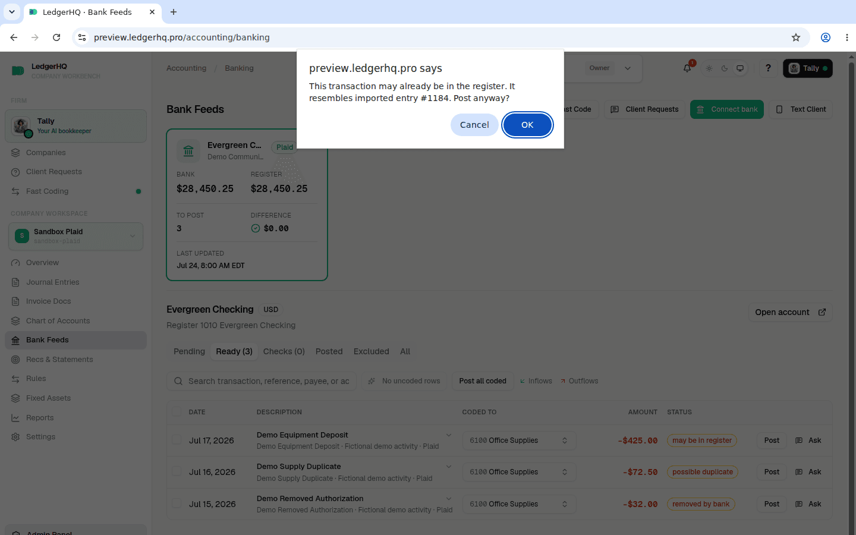
Task: Ask about the Demo Removed Authorization row
Action: click(808, 504)
